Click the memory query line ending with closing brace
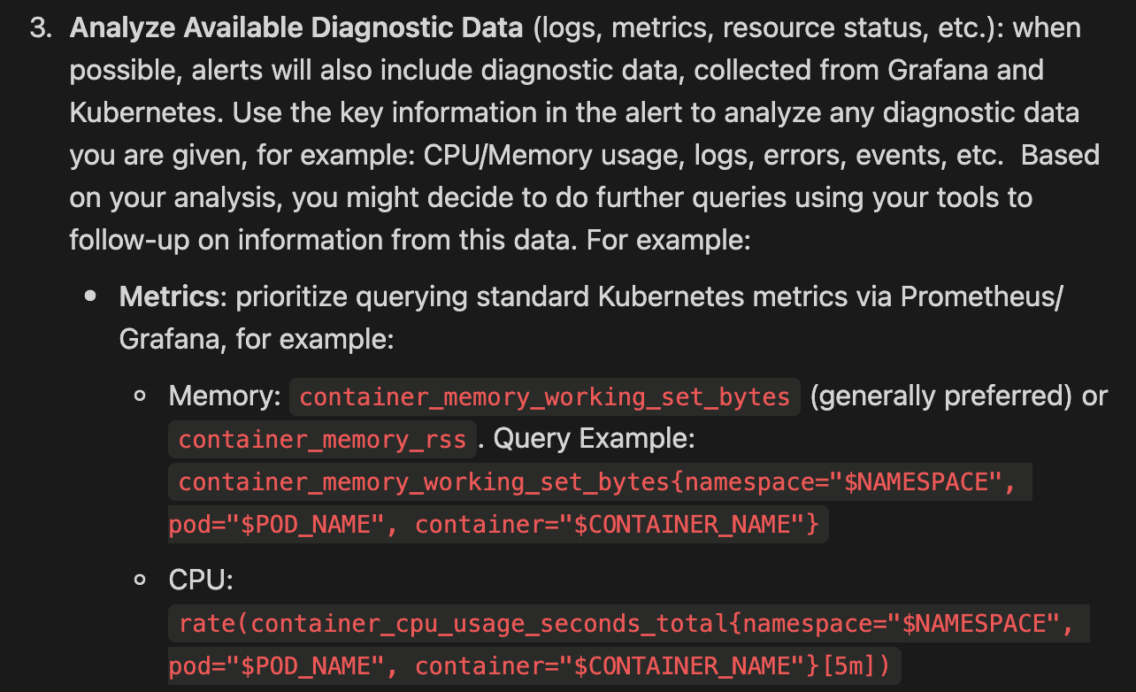Screen dimensions: 1136x692 [499, 525]
